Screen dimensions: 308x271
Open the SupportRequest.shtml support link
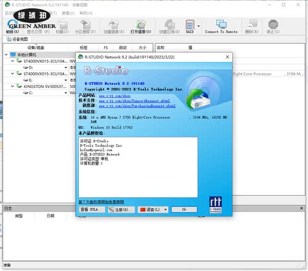pos(134,101)
